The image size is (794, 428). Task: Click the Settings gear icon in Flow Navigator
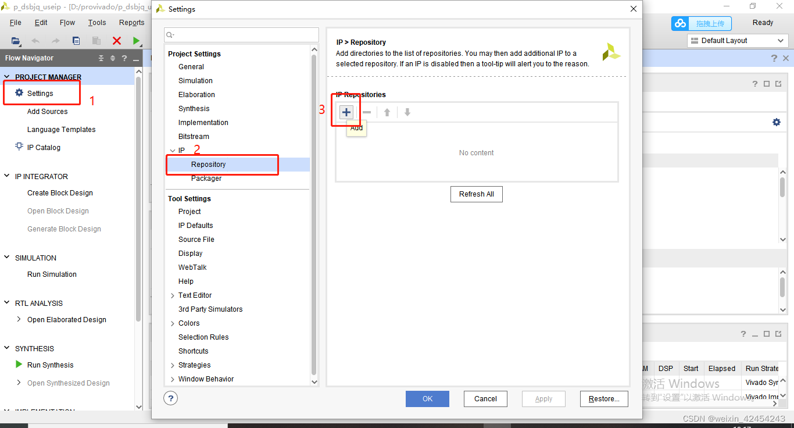point(19,93)
